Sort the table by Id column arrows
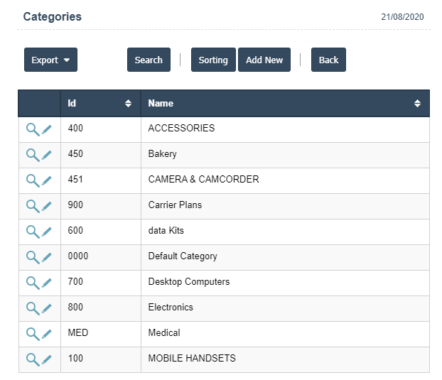The width and height of the screenshot is (442, 380). (x=128, y=104)
